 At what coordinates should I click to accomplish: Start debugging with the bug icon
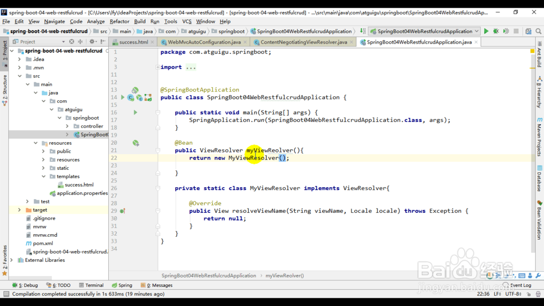[x=496, y=31]
